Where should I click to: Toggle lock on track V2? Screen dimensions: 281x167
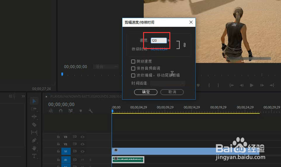pyautogui.click(x=58, y=144)
